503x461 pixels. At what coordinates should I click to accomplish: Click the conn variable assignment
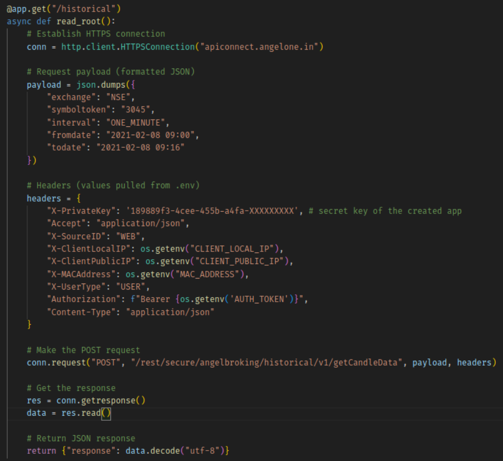point(36,47)
